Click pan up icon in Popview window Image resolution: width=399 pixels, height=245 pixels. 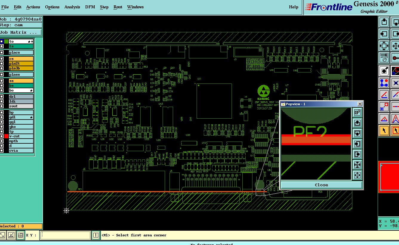coord(357,123)
